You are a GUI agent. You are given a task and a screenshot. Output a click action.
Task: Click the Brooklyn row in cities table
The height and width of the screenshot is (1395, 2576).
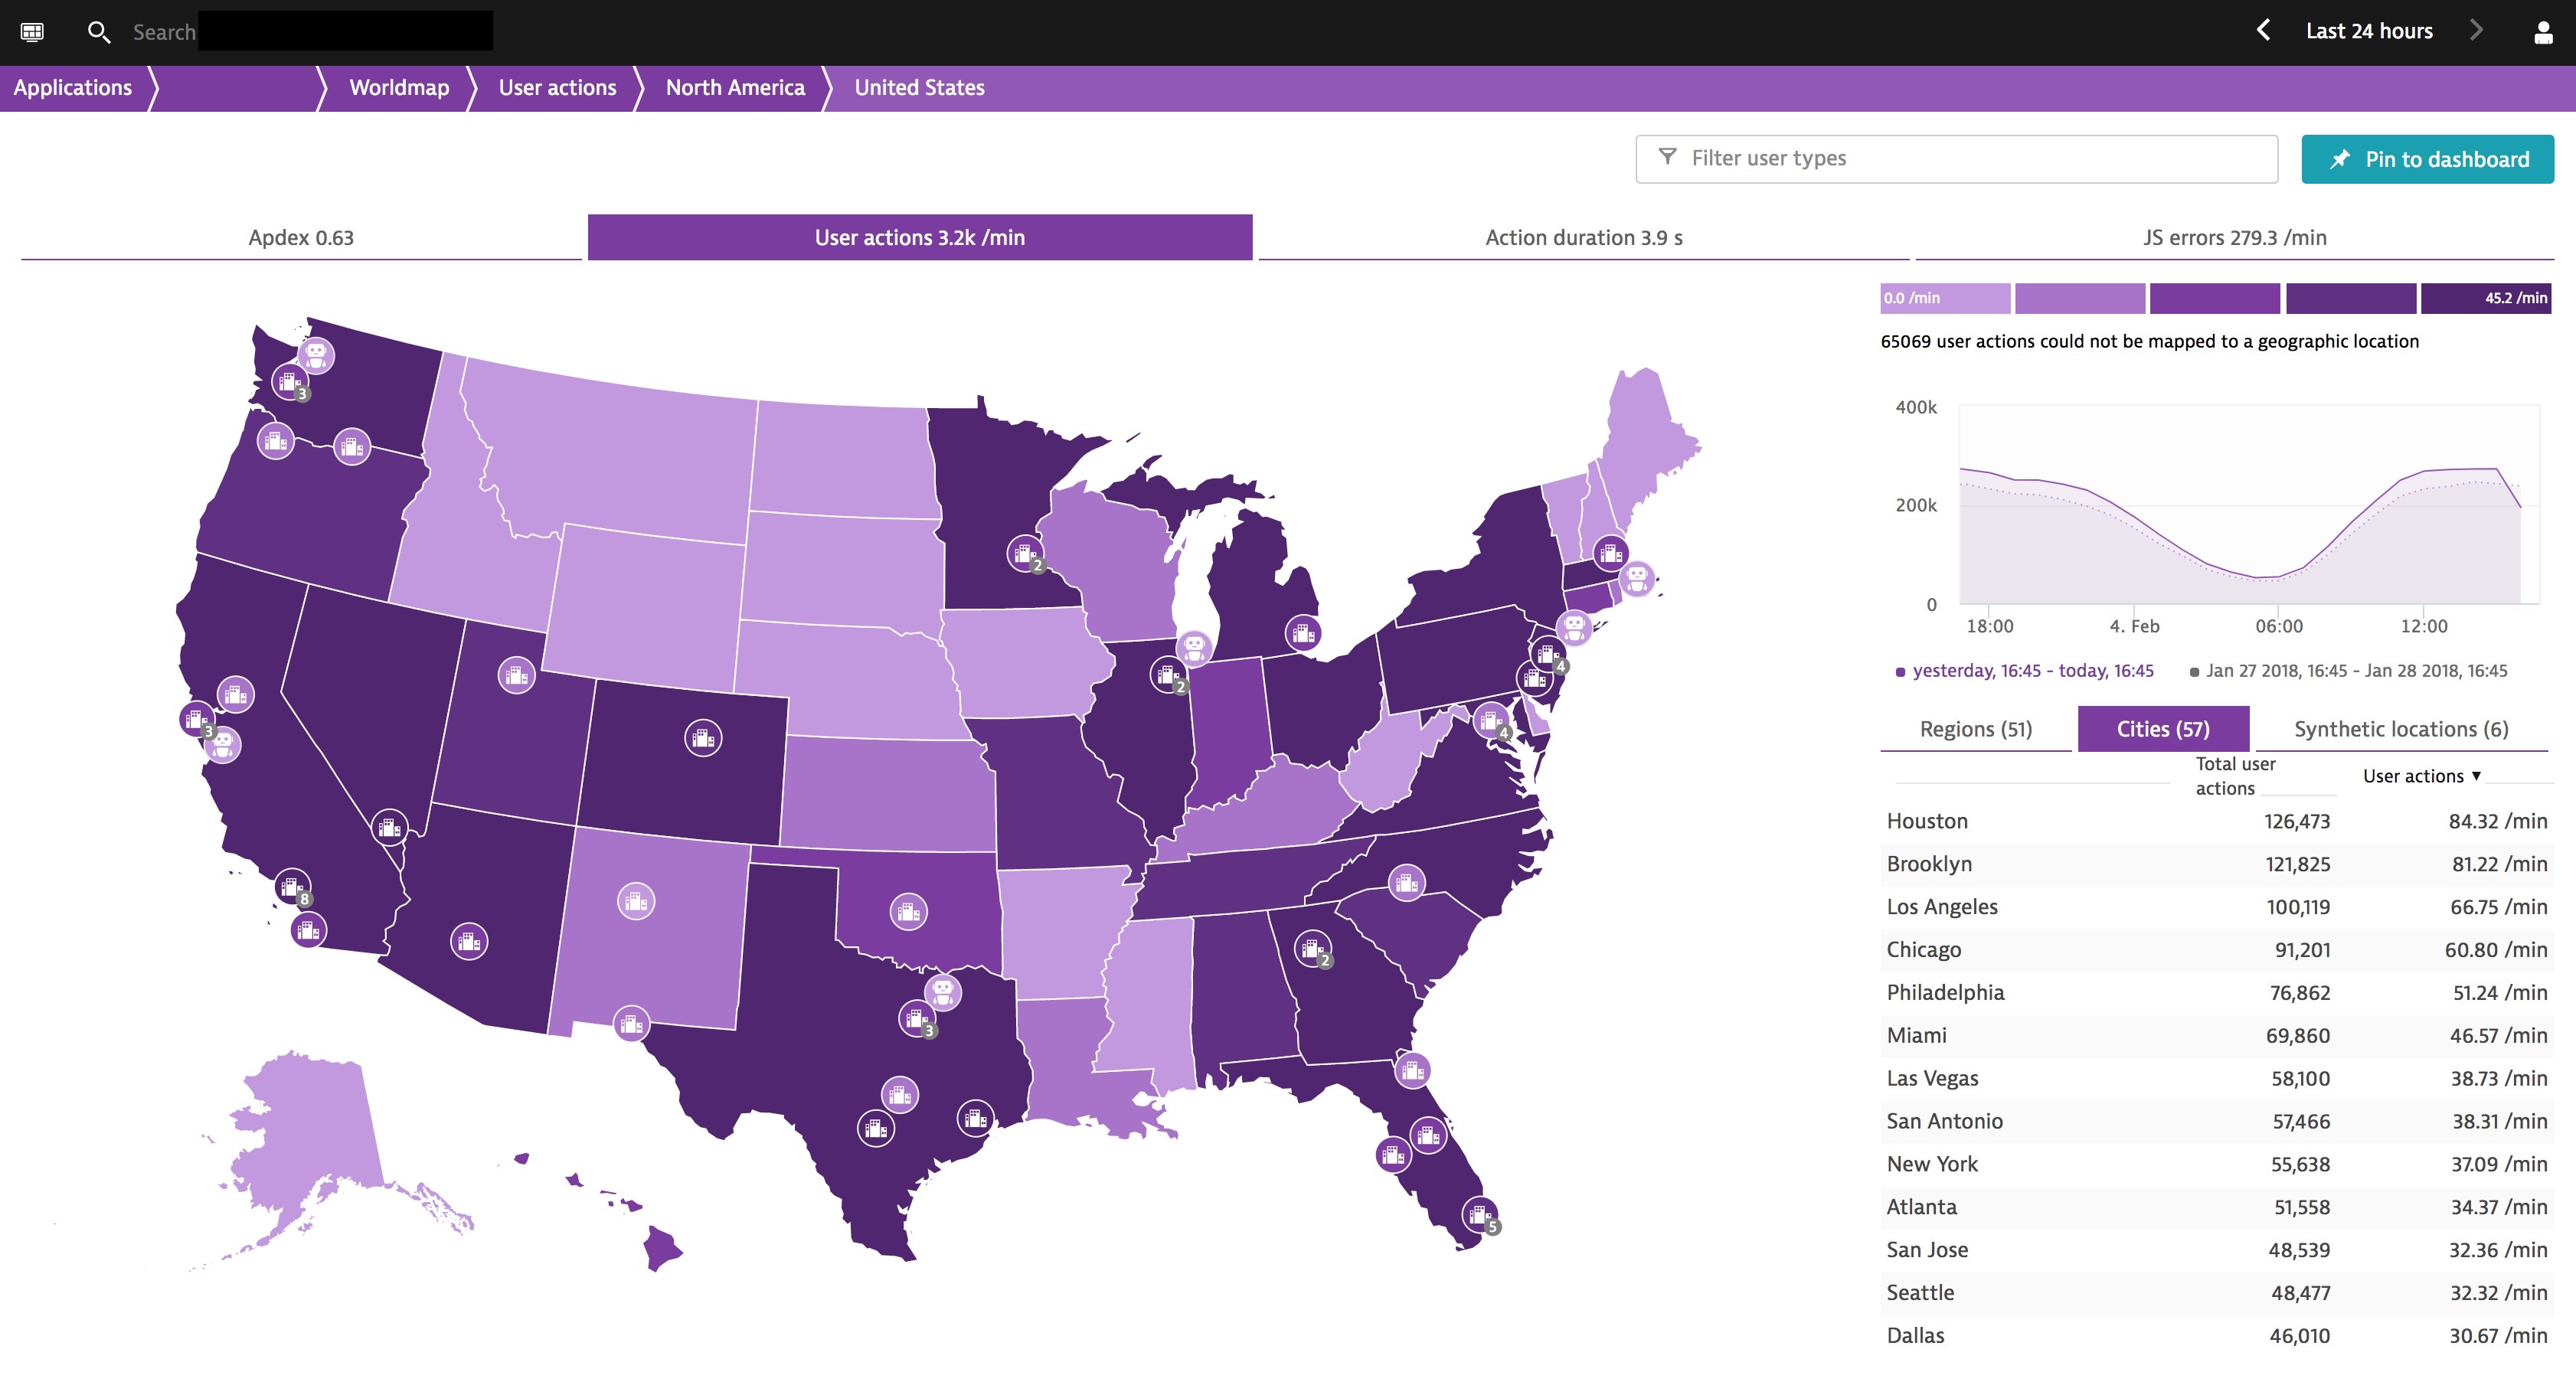(x=2217, y=864)
